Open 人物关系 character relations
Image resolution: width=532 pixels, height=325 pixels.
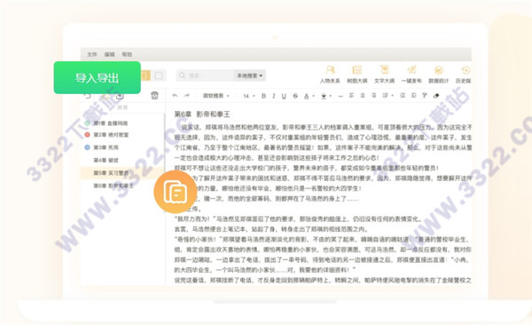coord(330,74)
